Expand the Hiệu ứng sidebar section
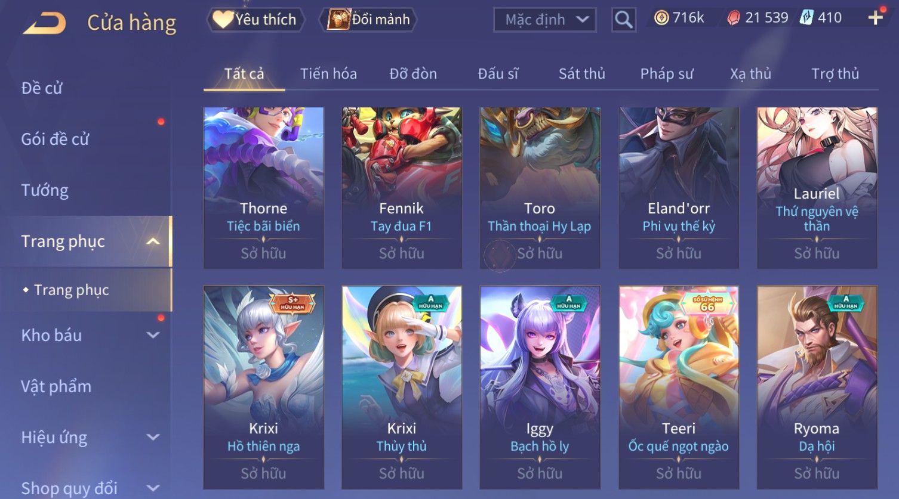Image resolution: width=899 pixels, height=499 pixels. point(153,437)
